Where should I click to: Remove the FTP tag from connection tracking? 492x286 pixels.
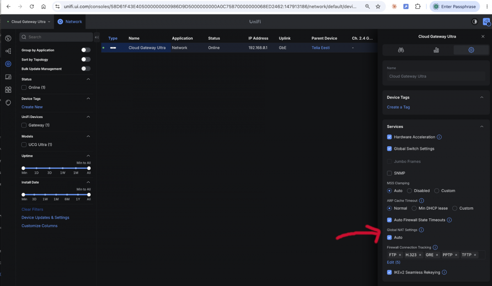coord(400,255)
